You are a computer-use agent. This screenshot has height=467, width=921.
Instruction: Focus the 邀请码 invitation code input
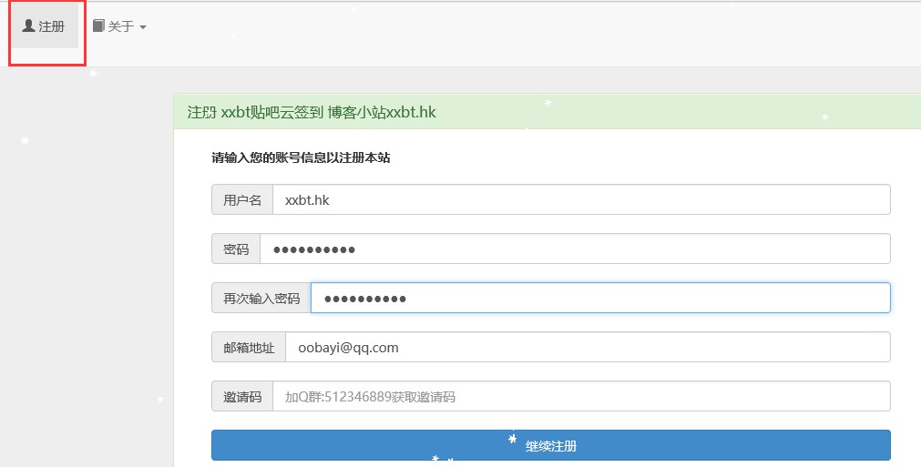tap(581, 397)
